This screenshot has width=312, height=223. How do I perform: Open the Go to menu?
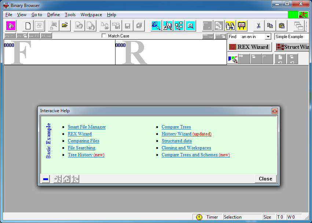click(x=37, y=15)
